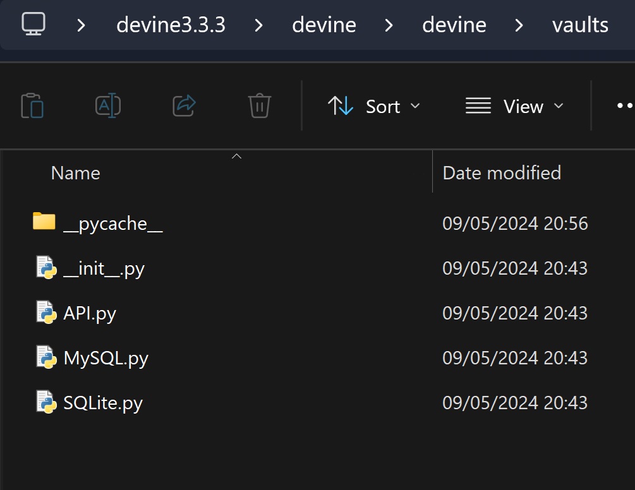635x490 pixels.
Task: Click the Share toolbar icon
Action: click(x=184, y=105)
